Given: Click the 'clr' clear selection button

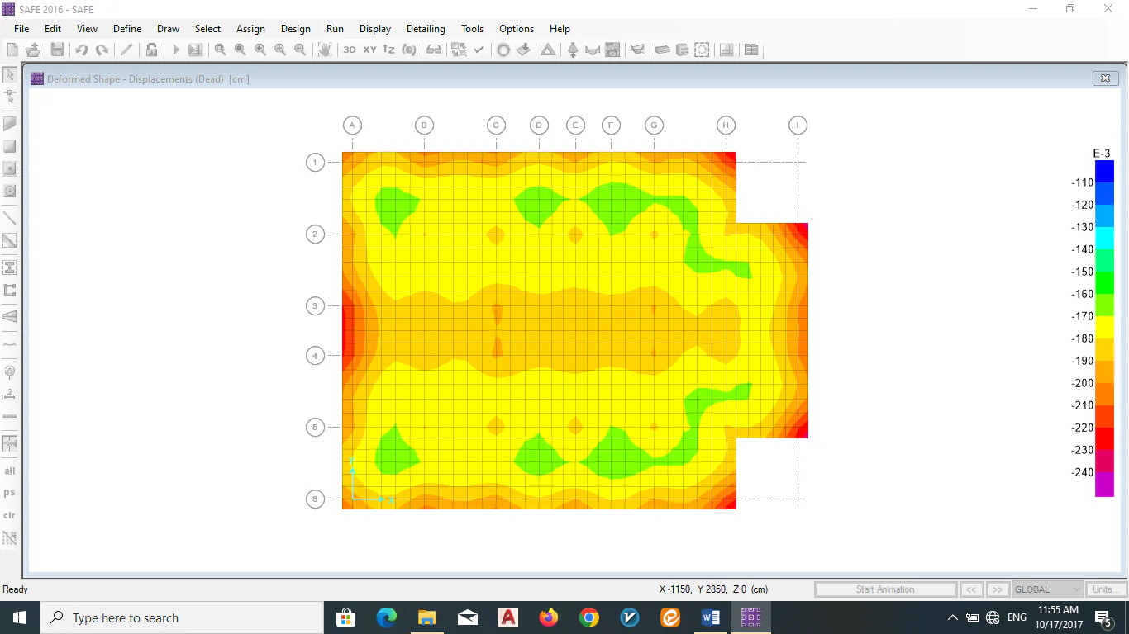Looking at the screenshot, I should pyautogui.click(x=10, y=515).
